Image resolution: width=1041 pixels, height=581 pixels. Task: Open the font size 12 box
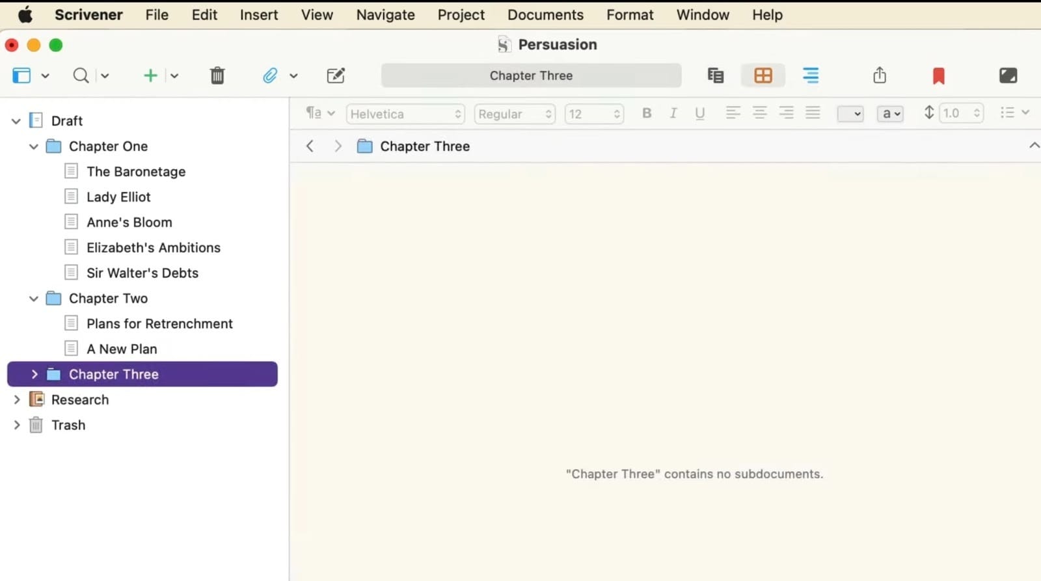594,114
